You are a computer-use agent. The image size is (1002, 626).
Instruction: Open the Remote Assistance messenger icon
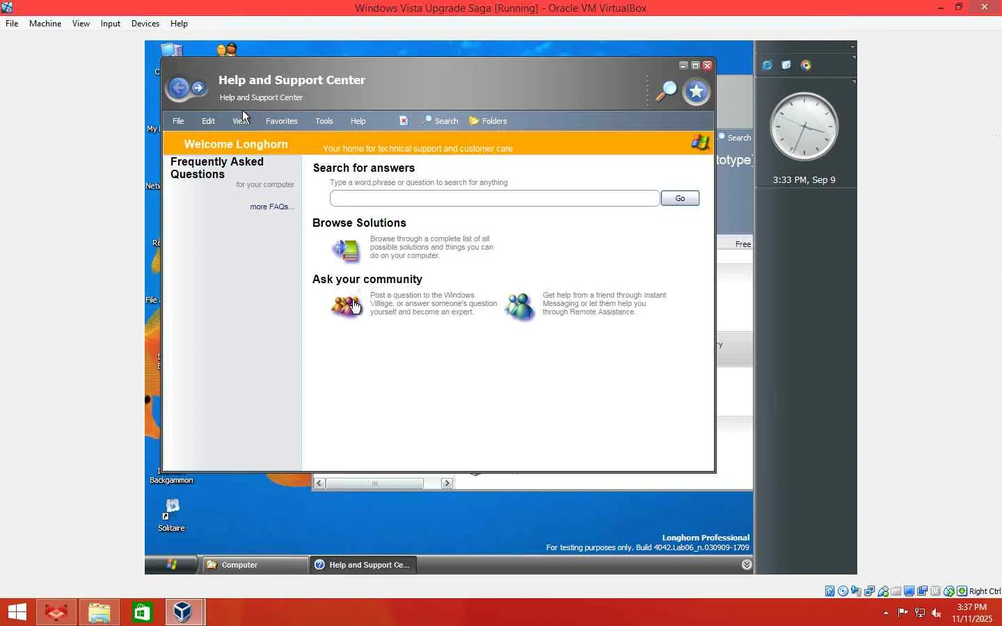pyautogui.click(x=520, y=306)
